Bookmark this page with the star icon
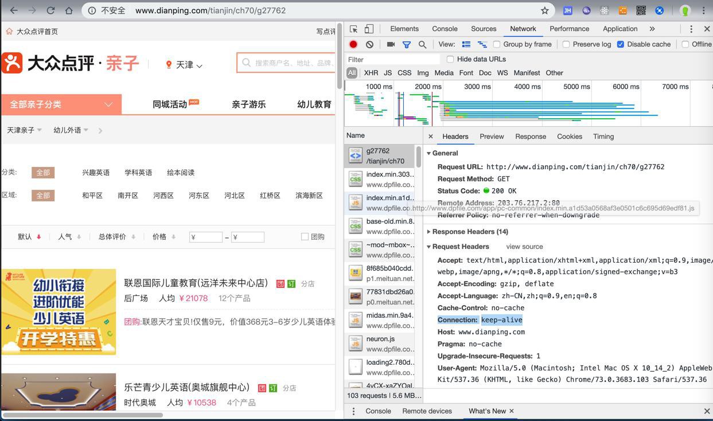 pyautogui.click(x=544, y=10)
